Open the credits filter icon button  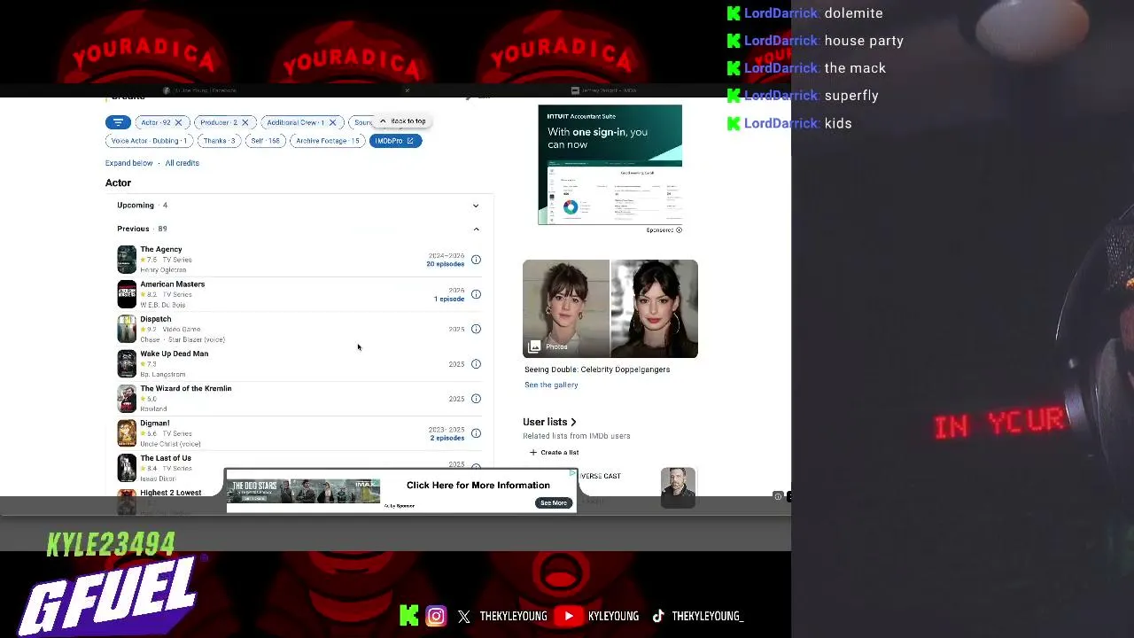pyautogui.click(x=118, y=122)
